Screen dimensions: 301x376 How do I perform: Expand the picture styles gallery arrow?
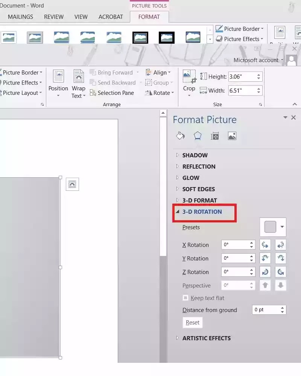[x=210, y=39]
